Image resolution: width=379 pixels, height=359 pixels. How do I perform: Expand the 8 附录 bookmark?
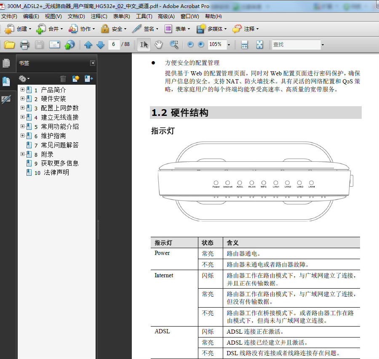tap(22, 154)
